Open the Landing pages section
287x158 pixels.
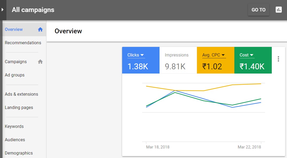19,107
